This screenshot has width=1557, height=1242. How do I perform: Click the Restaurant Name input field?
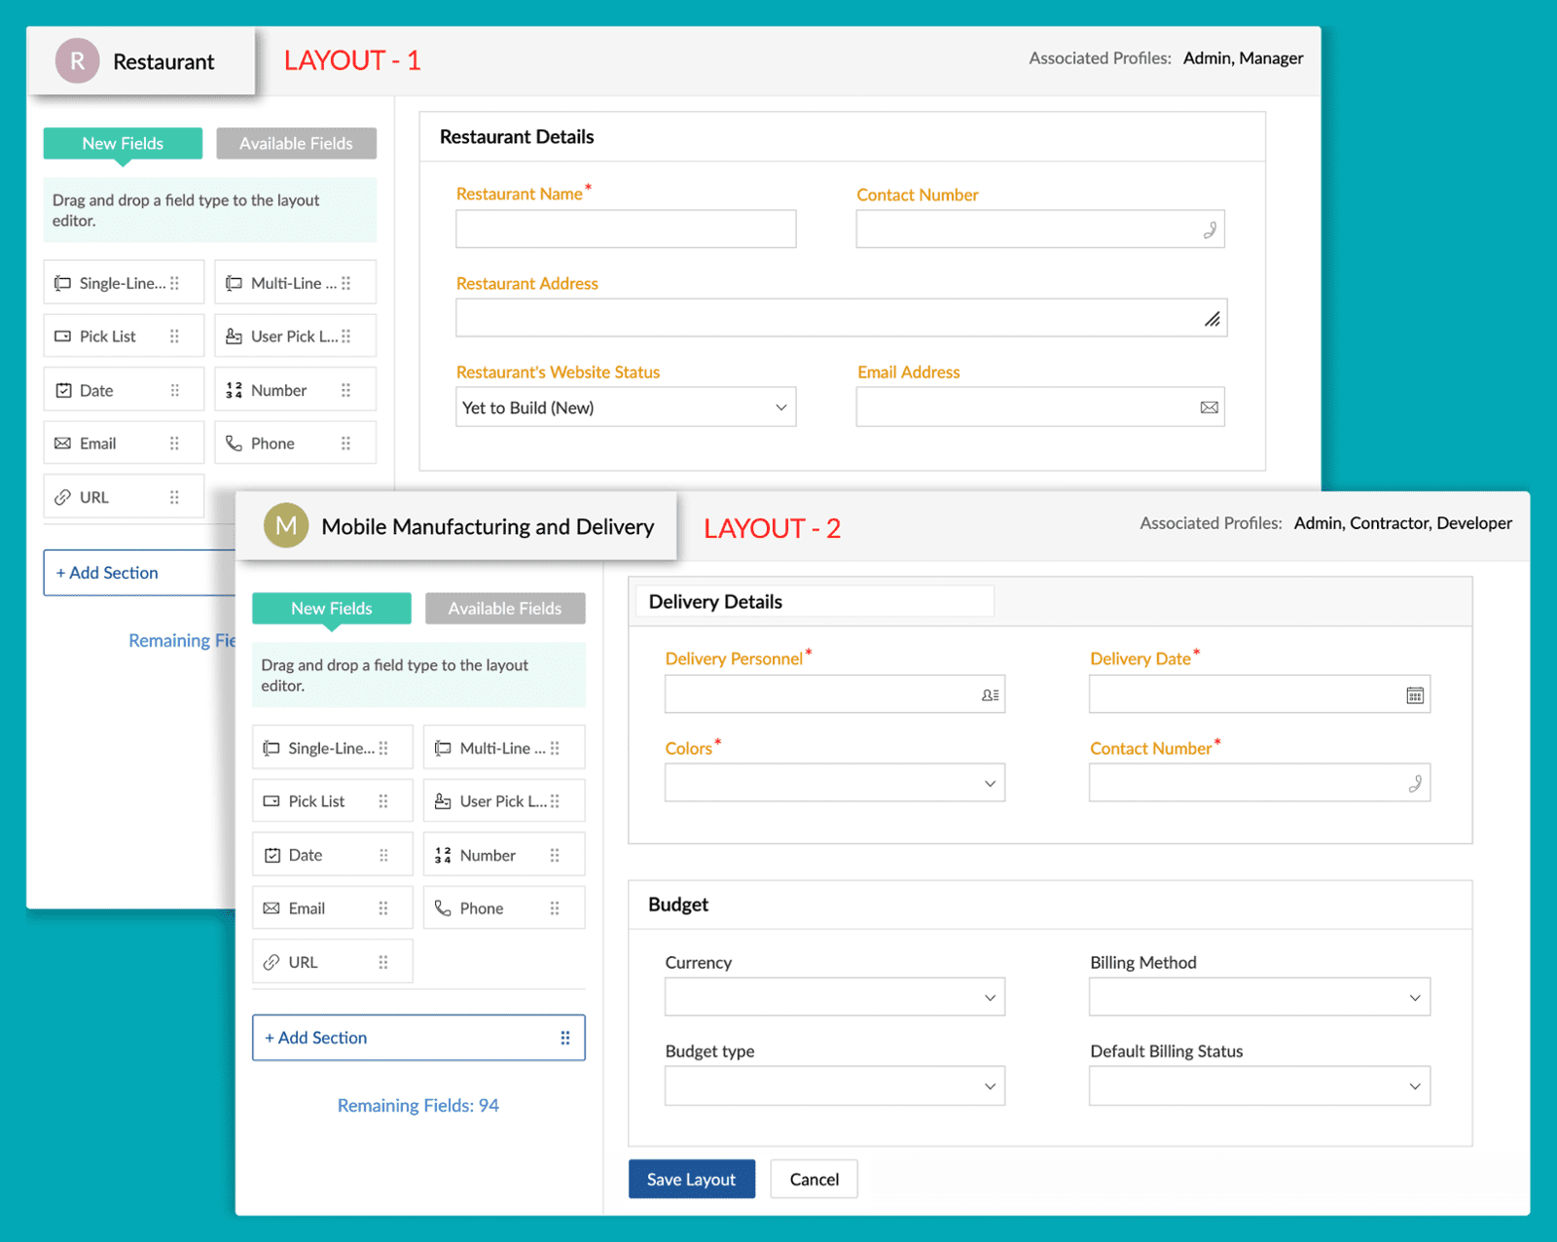coord(626,230)
